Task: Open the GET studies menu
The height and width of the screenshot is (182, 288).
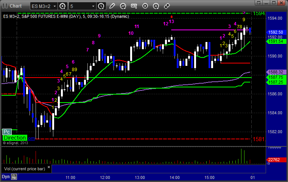Action: (134, 6)
